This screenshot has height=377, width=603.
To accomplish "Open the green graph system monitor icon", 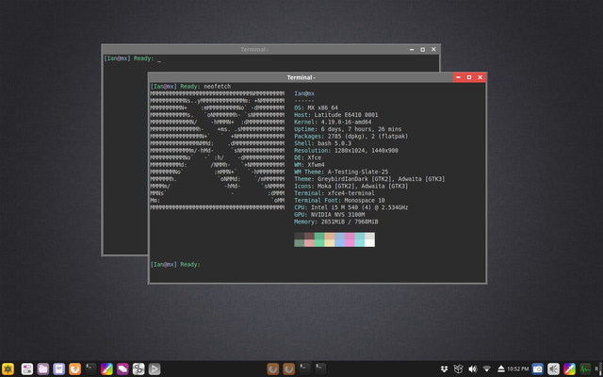I will click(x=585, y=369).
